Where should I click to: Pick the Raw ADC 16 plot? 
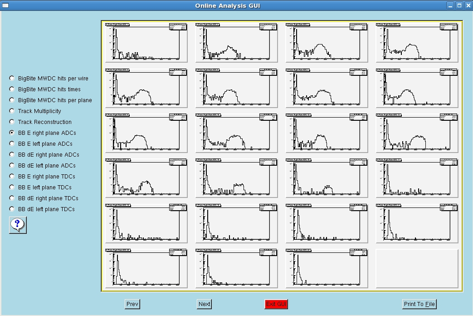click(x=327, y=178)
